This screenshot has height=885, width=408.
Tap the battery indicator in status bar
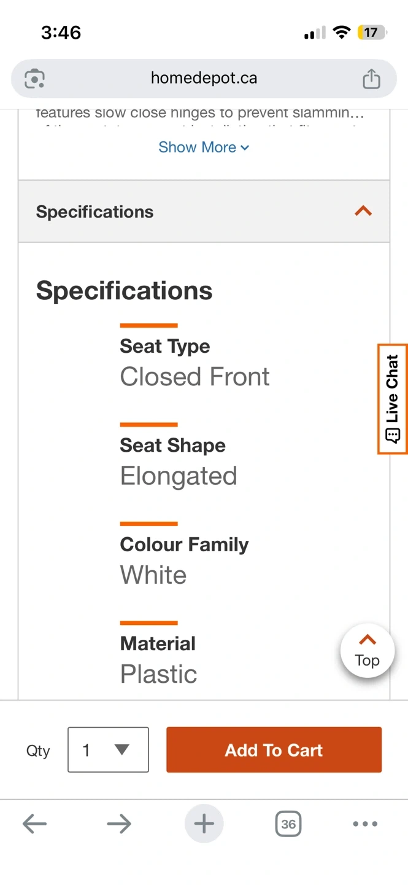(371, 33)
